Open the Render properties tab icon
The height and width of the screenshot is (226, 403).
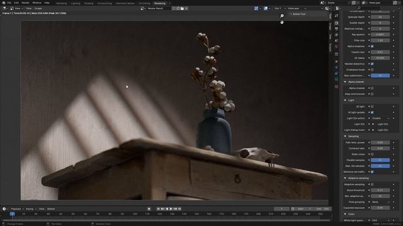(x=336, y=23)
